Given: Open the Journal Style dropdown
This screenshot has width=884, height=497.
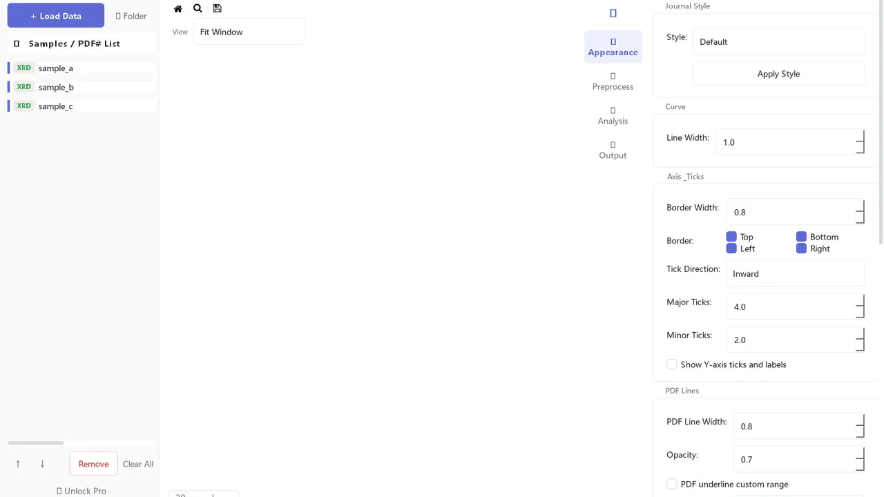Looking at the screenshot, I should point(779,41).
